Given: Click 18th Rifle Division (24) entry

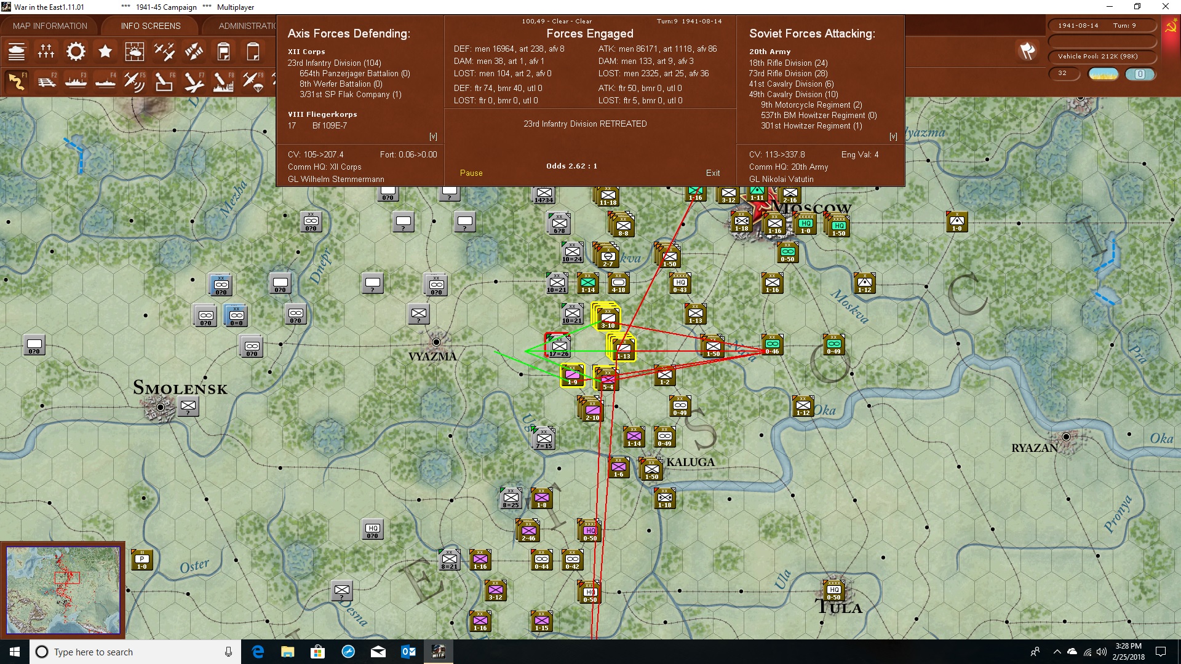Looking at the screenshot, I should click(788, 63).
